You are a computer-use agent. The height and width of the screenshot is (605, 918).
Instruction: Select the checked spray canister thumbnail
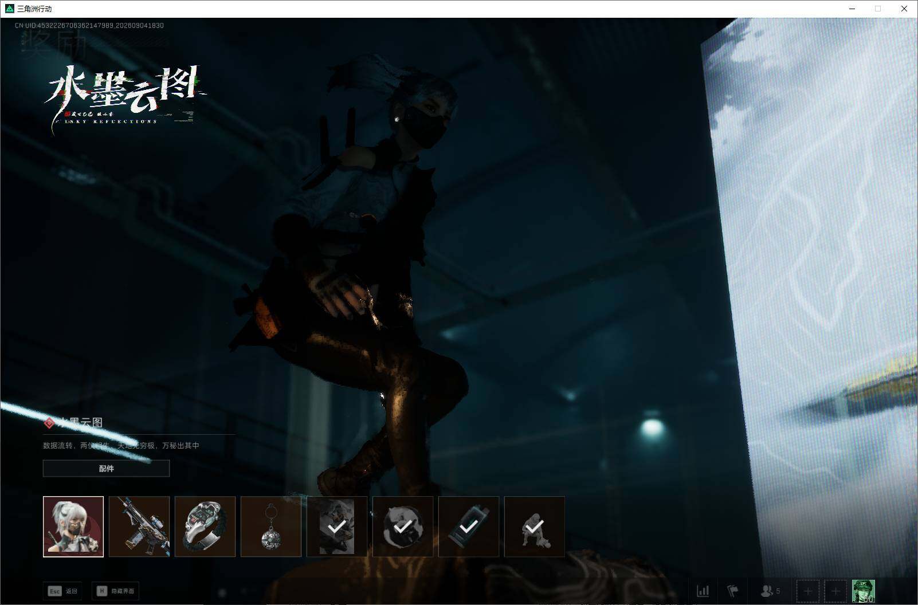[469, 527]
